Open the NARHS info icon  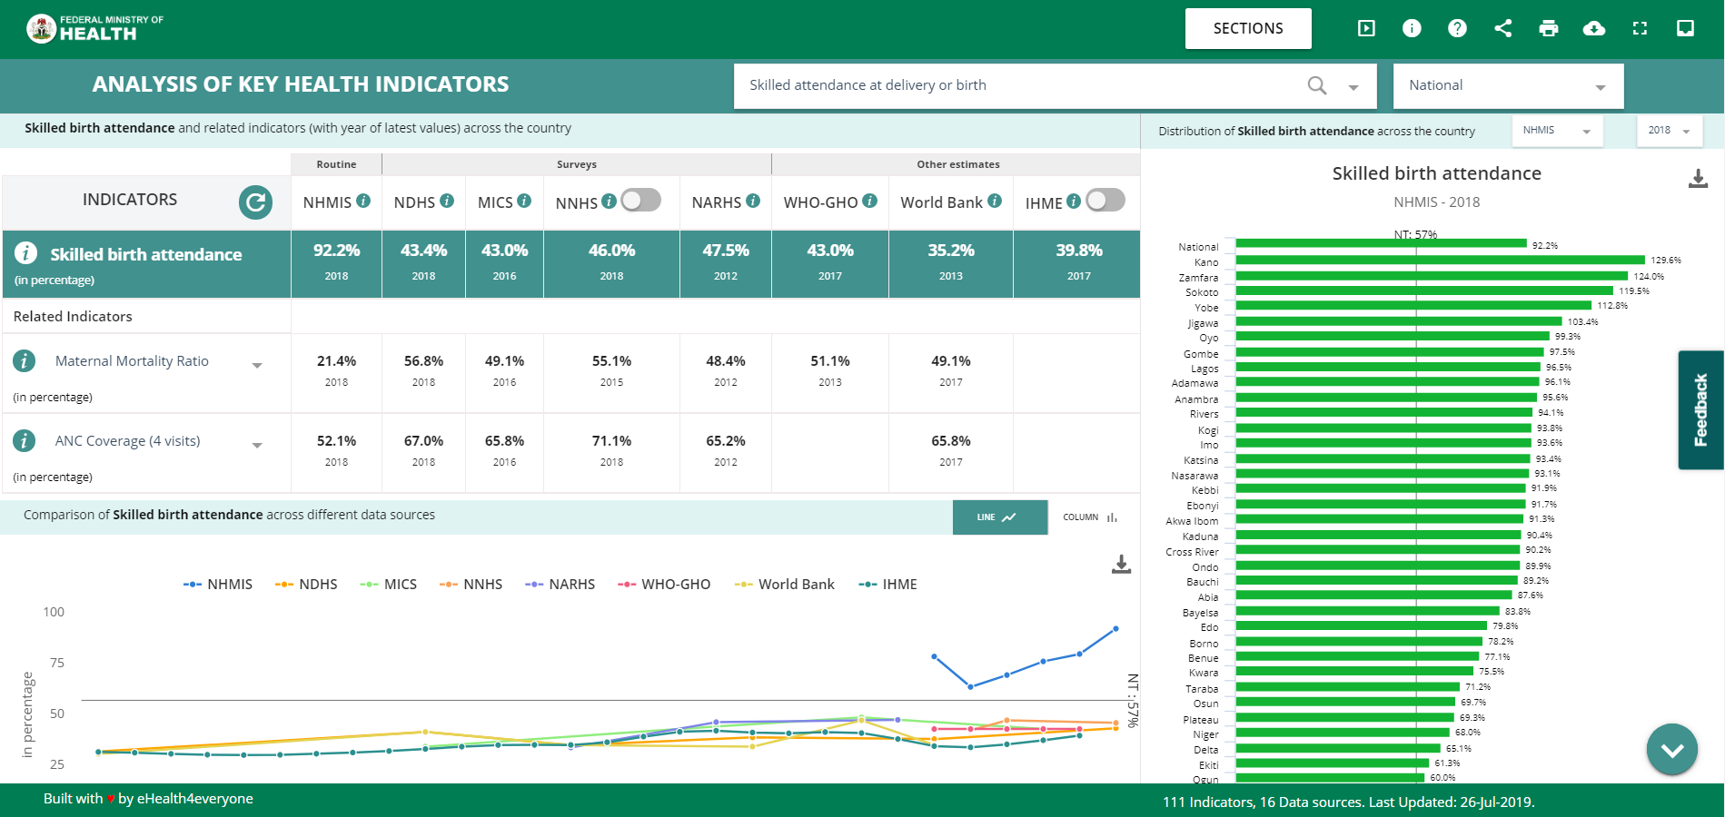point(753,201)
